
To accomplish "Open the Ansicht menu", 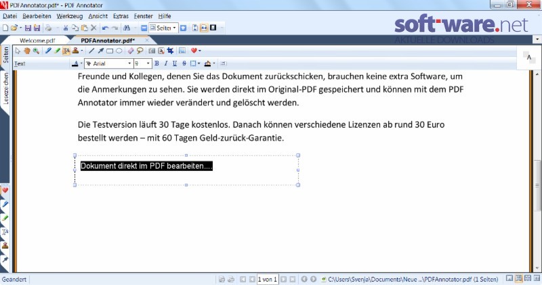I will coord(98,16).
